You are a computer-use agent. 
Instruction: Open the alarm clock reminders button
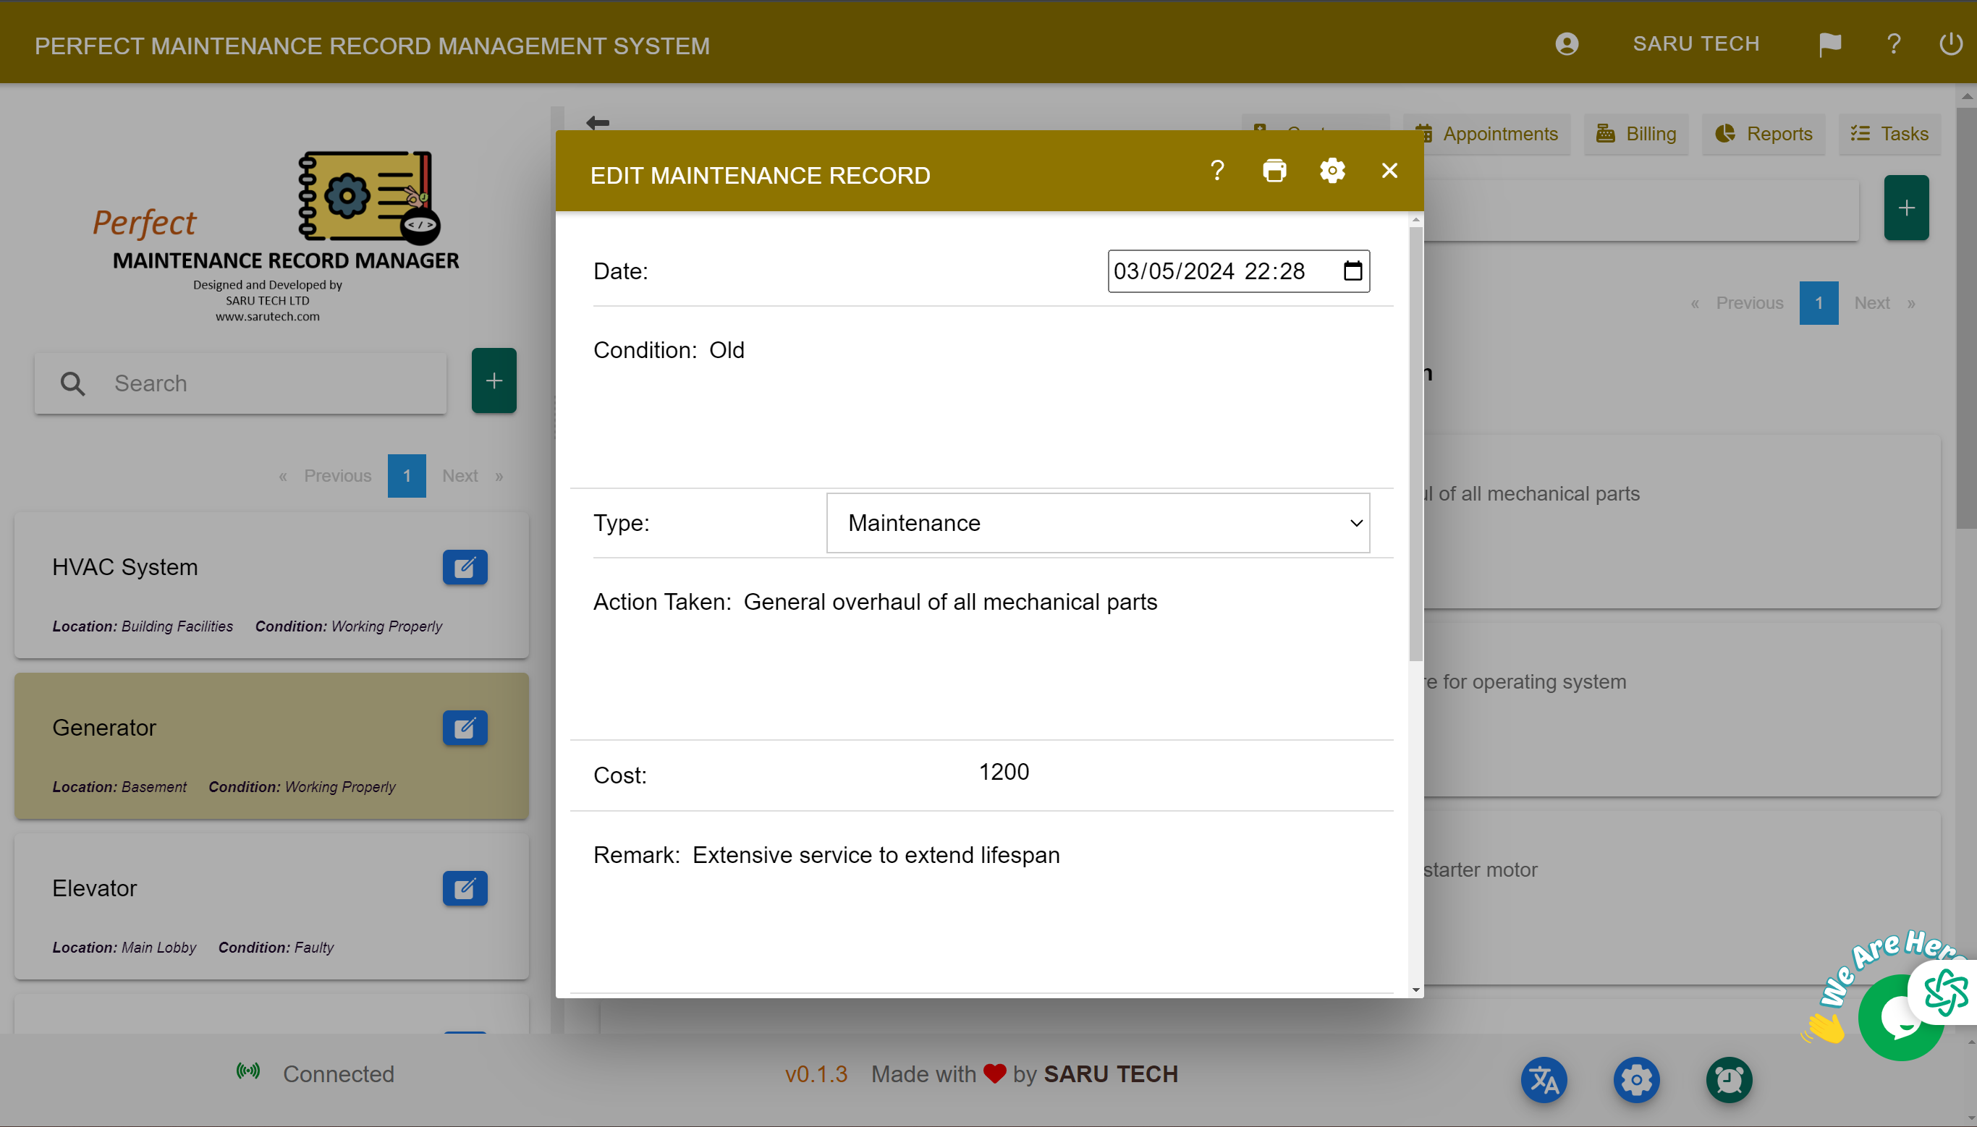click(1729, 1081)
